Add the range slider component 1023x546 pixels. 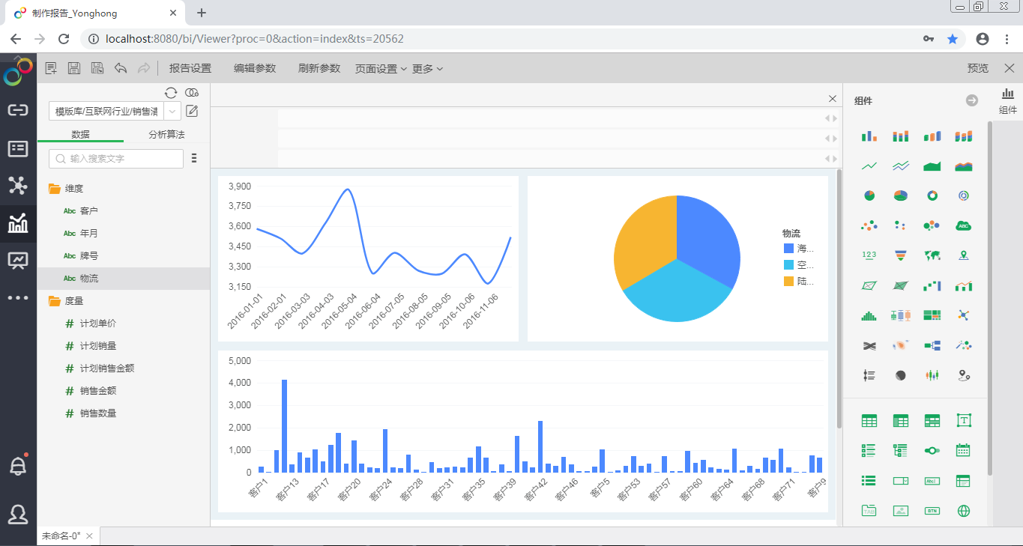coord(932,451)
